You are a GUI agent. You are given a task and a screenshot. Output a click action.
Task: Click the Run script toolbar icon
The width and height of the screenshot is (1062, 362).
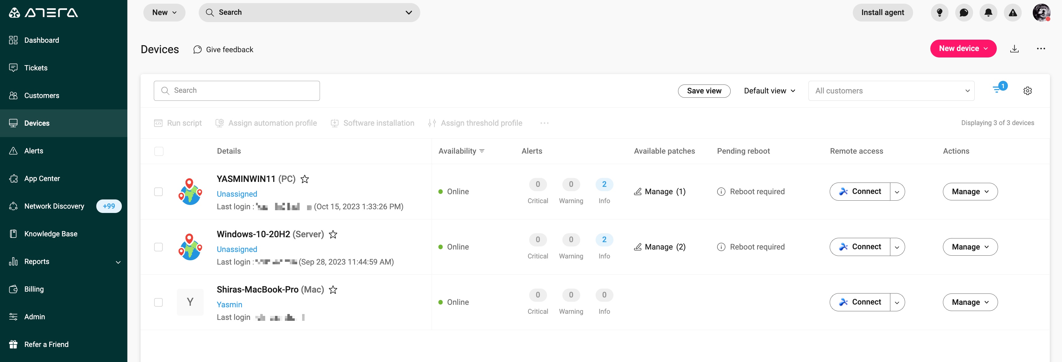[x=158, y=123]
